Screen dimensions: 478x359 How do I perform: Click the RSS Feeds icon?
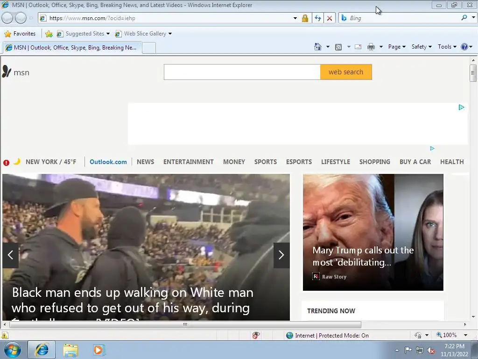point(338,47)
